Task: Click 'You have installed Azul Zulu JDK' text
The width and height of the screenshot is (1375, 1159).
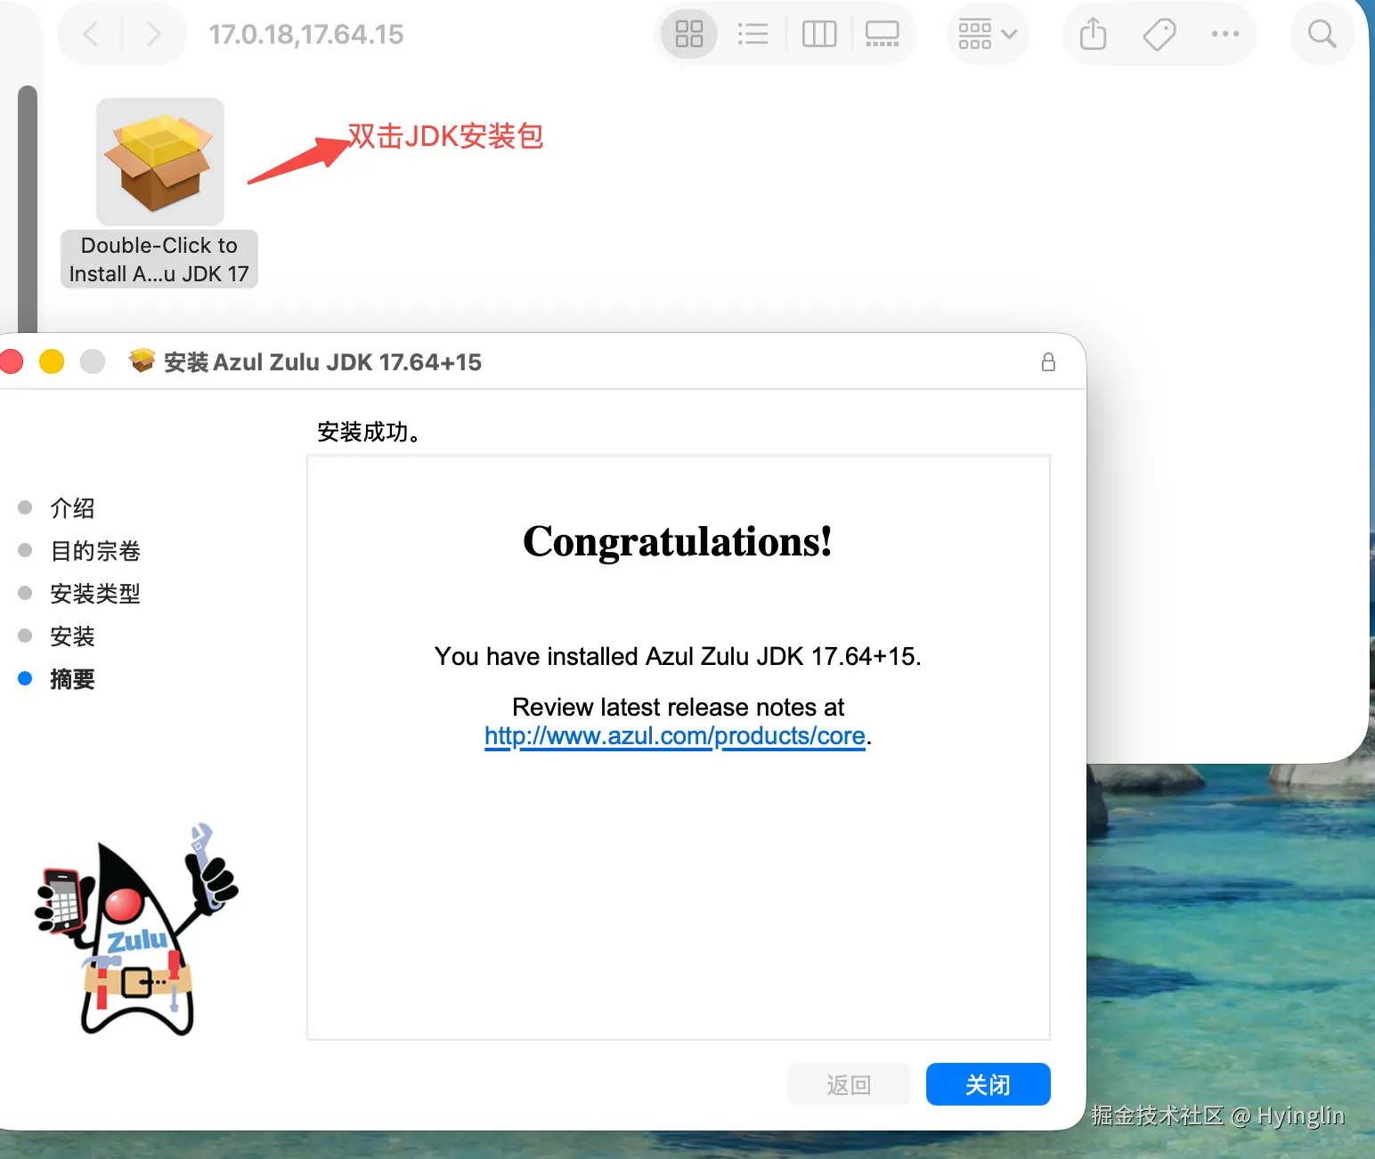Action: pyautogui.click(x=678, y=657)
